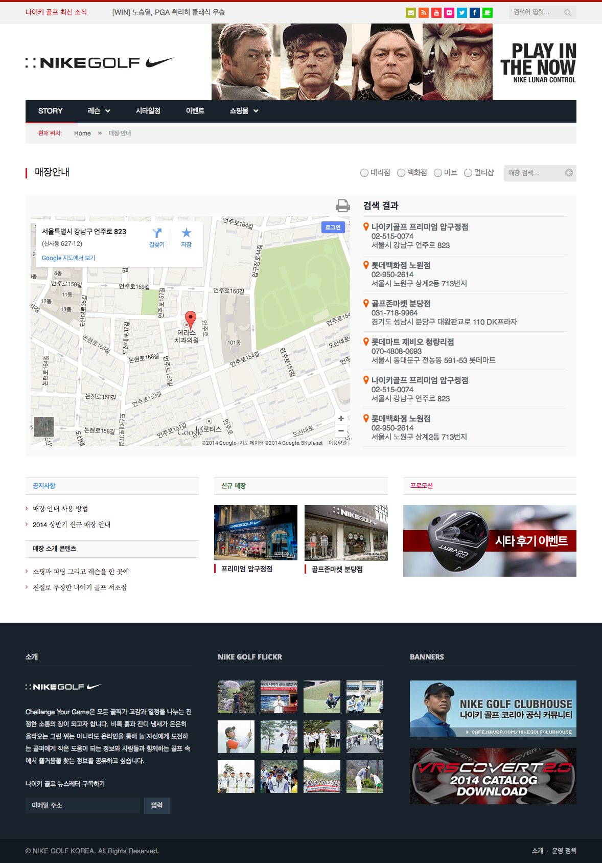Open first 나이키골프 프리미엄 압구정점 result
Screen dimensions: 602x863
pyautogui.click(x=420, y=227)
